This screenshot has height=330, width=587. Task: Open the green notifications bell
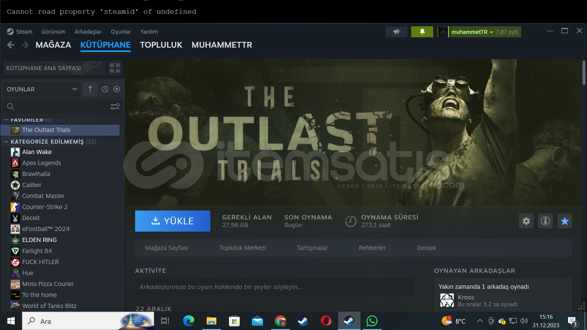pyautogui.click(x=422, y=32)
